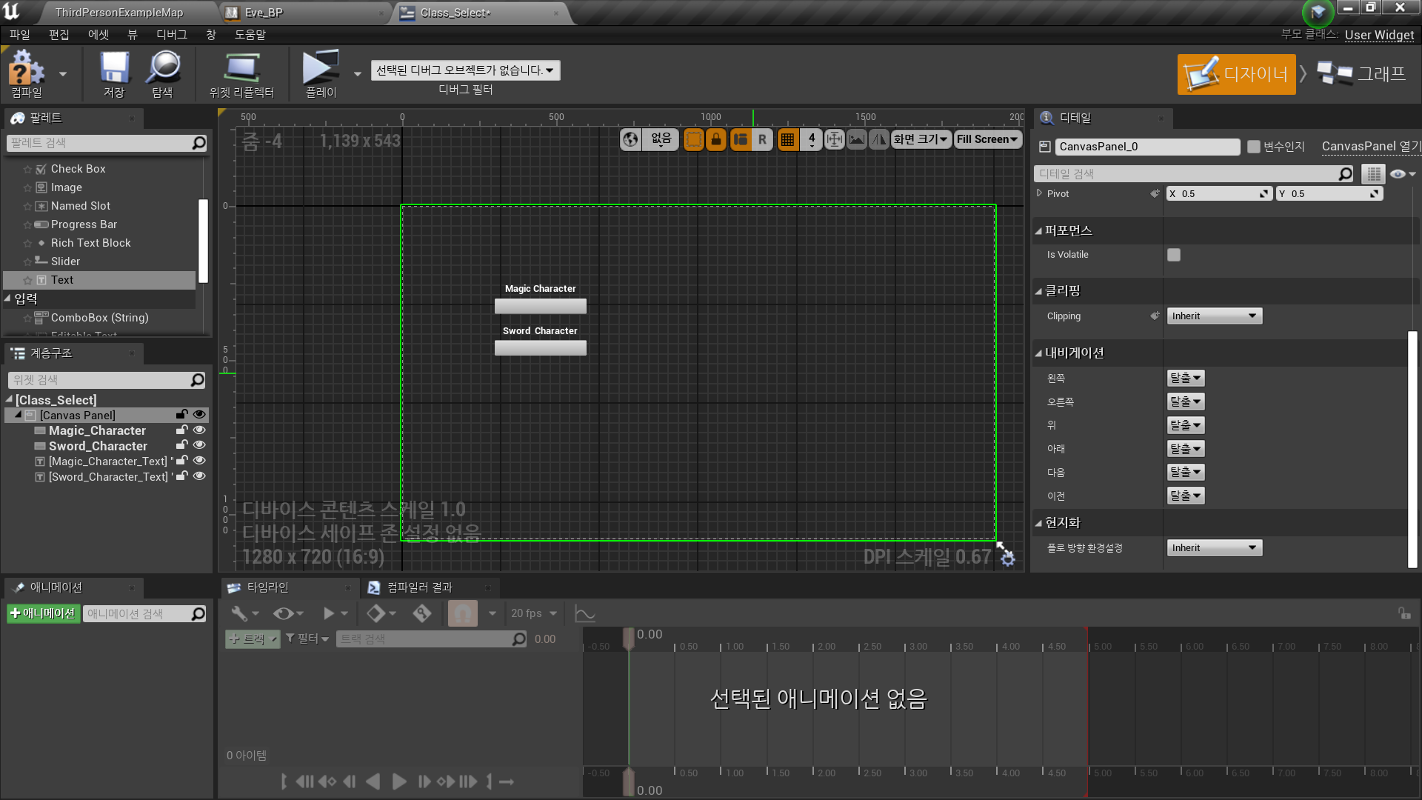Adjust the Pivot X value slider
Viewport: 1422px width, 800px height.
(x=1218, y=193)
